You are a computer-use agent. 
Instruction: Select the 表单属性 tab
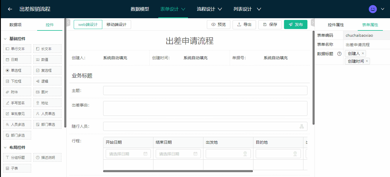point(370,25)
